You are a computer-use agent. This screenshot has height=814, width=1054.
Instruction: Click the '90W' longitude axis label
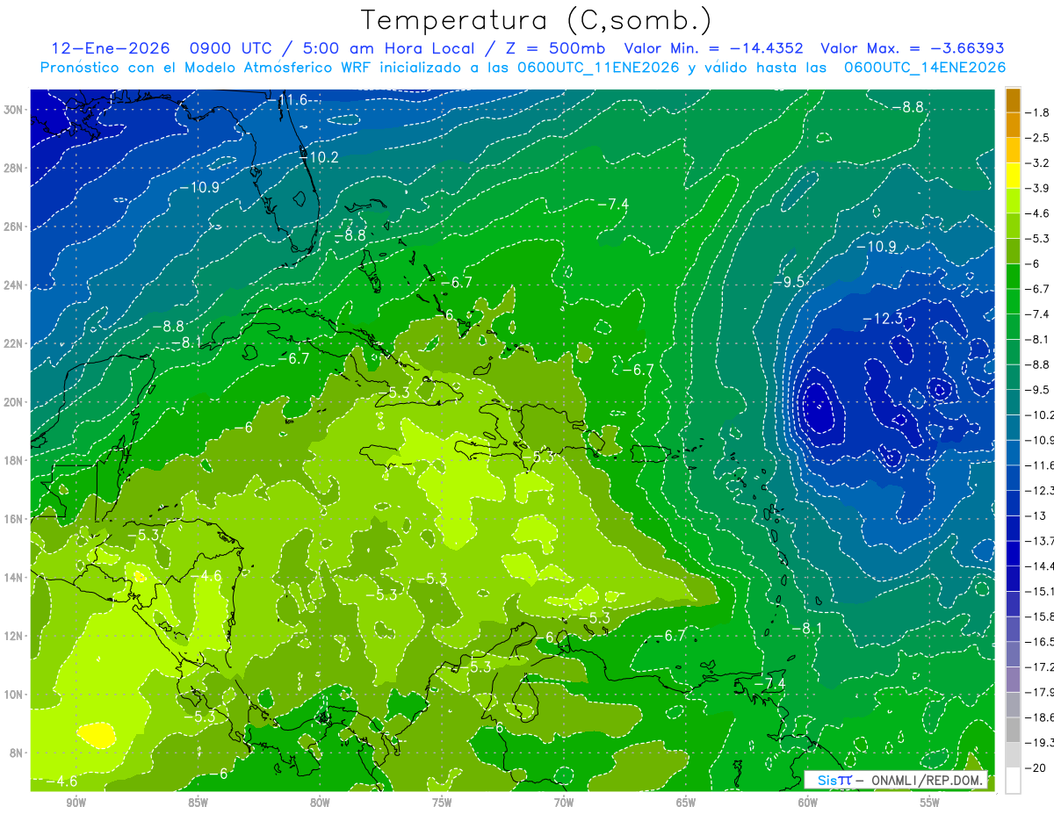coord(76,803)
